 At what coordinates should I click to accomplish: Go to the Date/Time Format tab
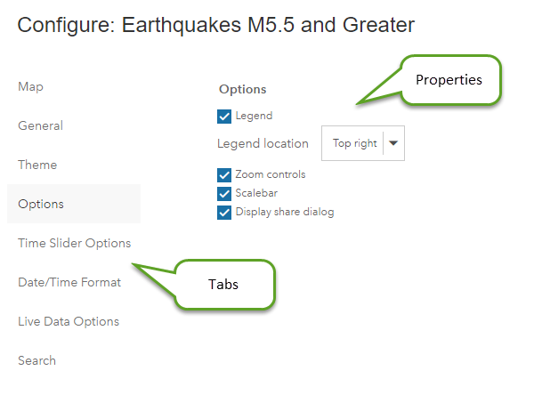69,282
